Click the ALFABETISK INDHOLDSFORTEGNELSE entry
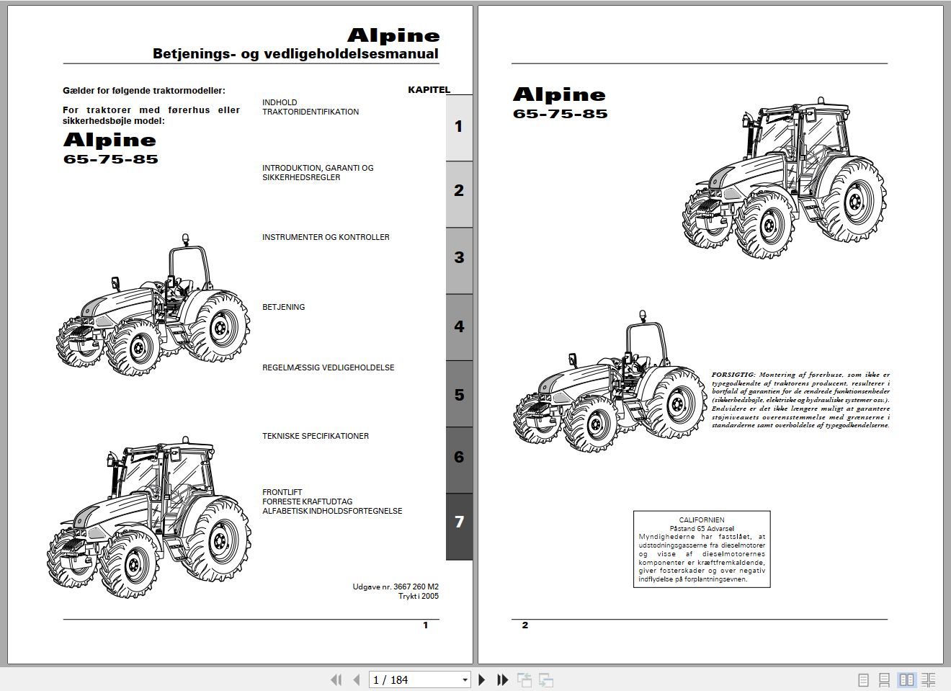951x691 pixels. point(332,511)
